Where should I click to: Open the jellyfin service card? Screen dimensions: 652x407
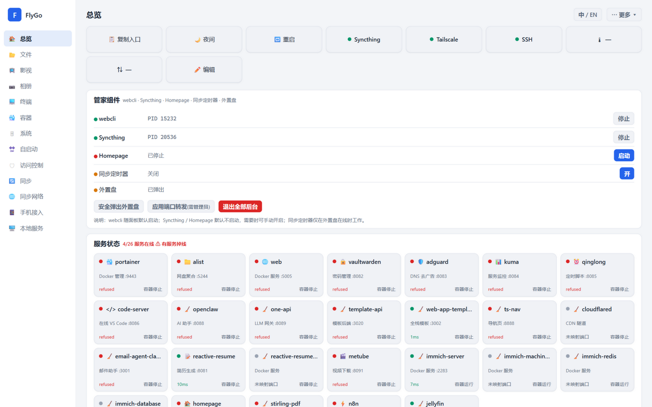(441, 401)
